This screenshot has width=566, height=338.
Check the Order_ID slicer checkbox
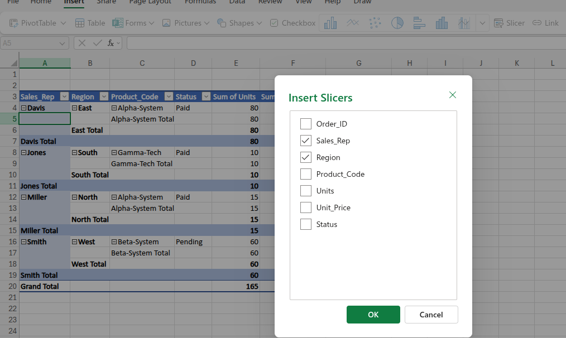pos(306,124)
